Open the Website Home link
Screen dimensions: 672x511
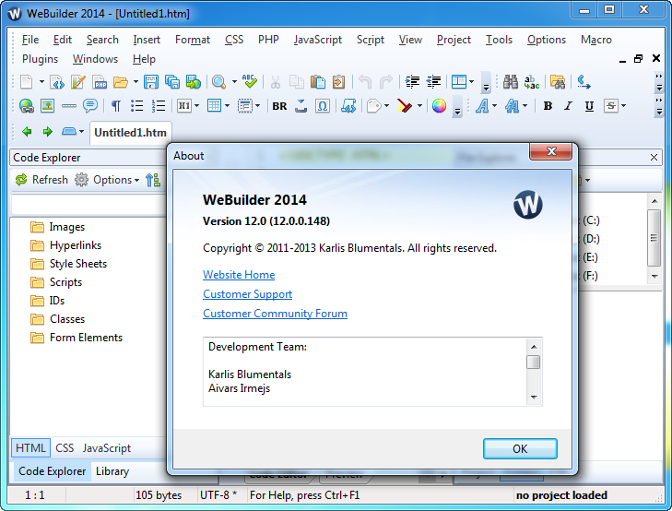(239, 275)
